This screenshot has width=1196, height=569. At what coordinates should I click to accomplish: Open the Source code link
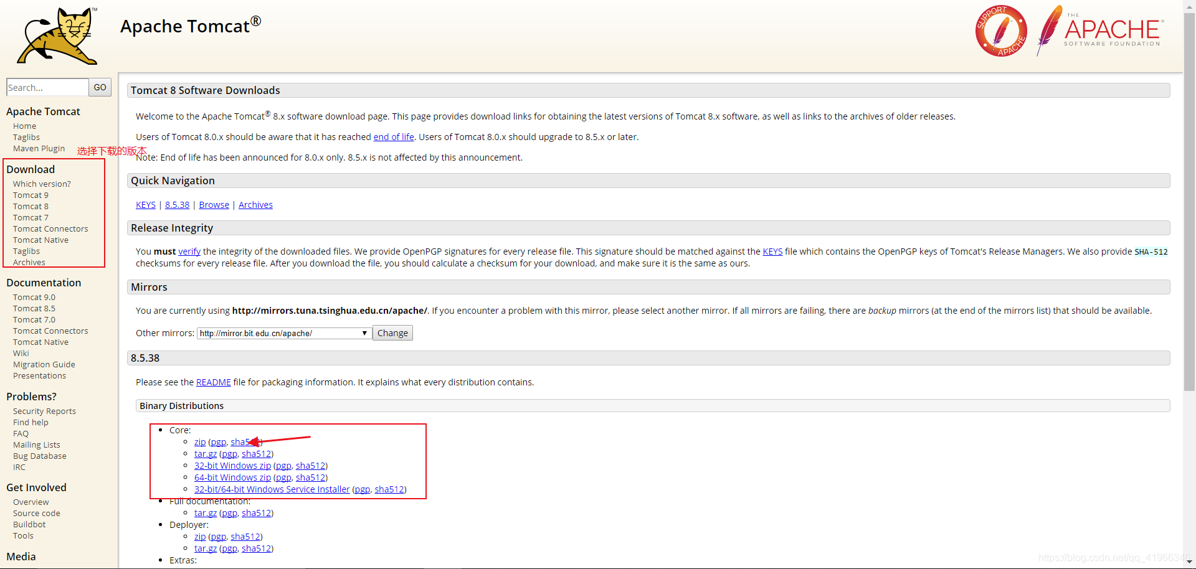click(36, 513)
